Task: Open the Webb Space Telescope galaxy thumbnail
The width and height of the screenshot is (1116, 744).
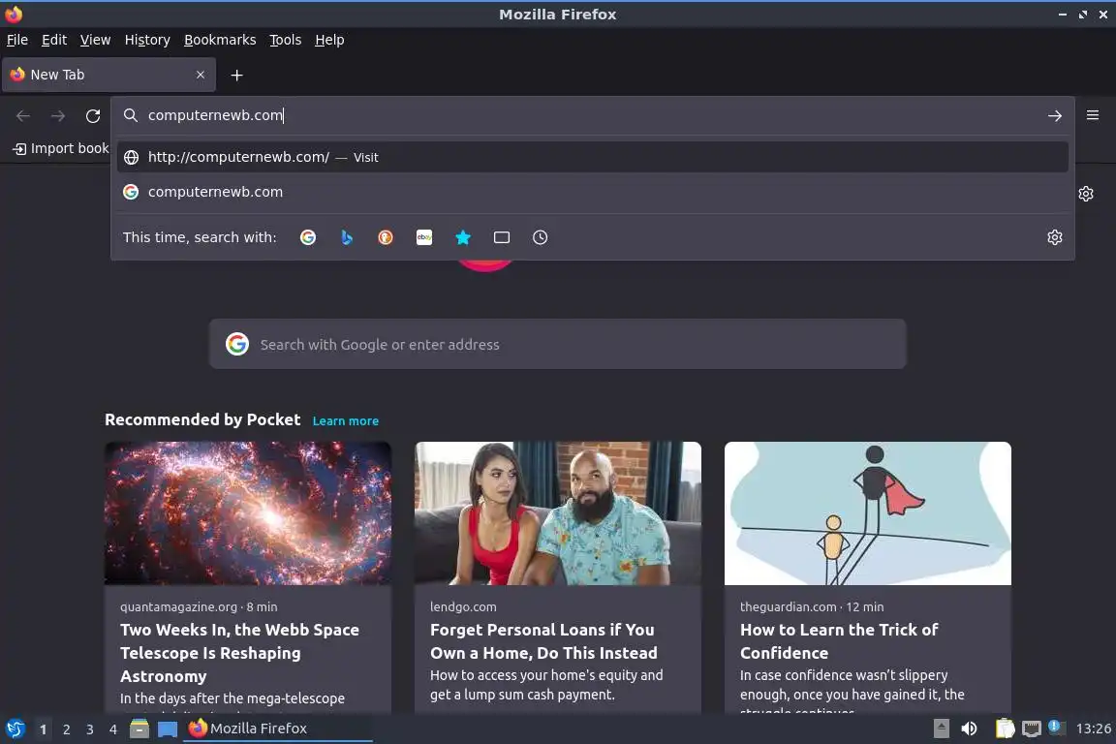Action: 248,513
